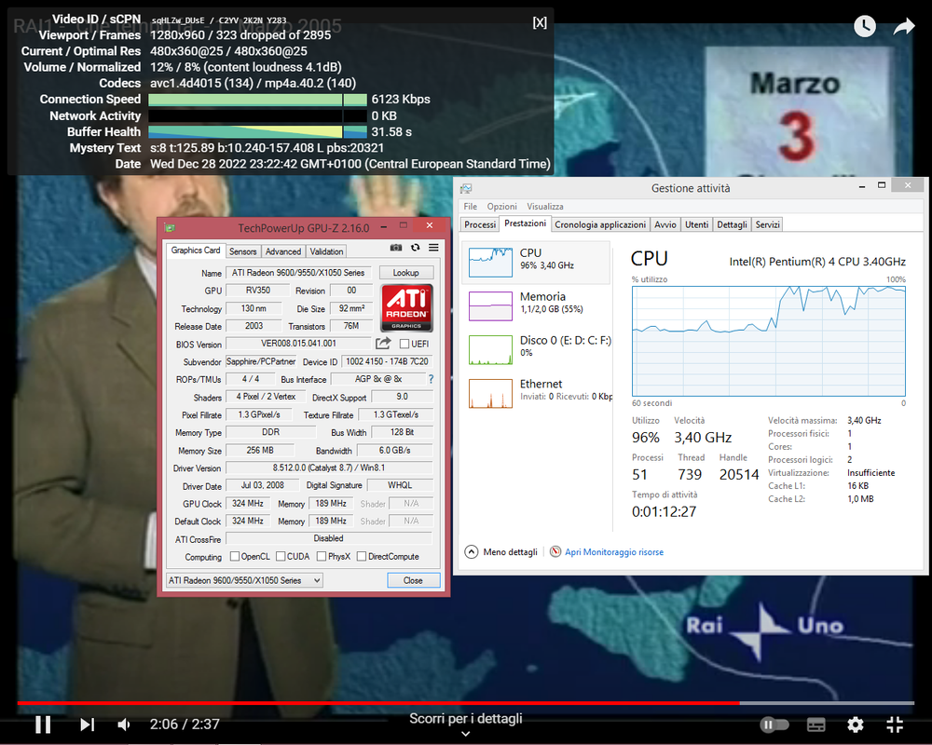Switch to the Servizi tab
Image resolution: width=932 pixels, height=745 pixels.
click(x=767, y=224)
